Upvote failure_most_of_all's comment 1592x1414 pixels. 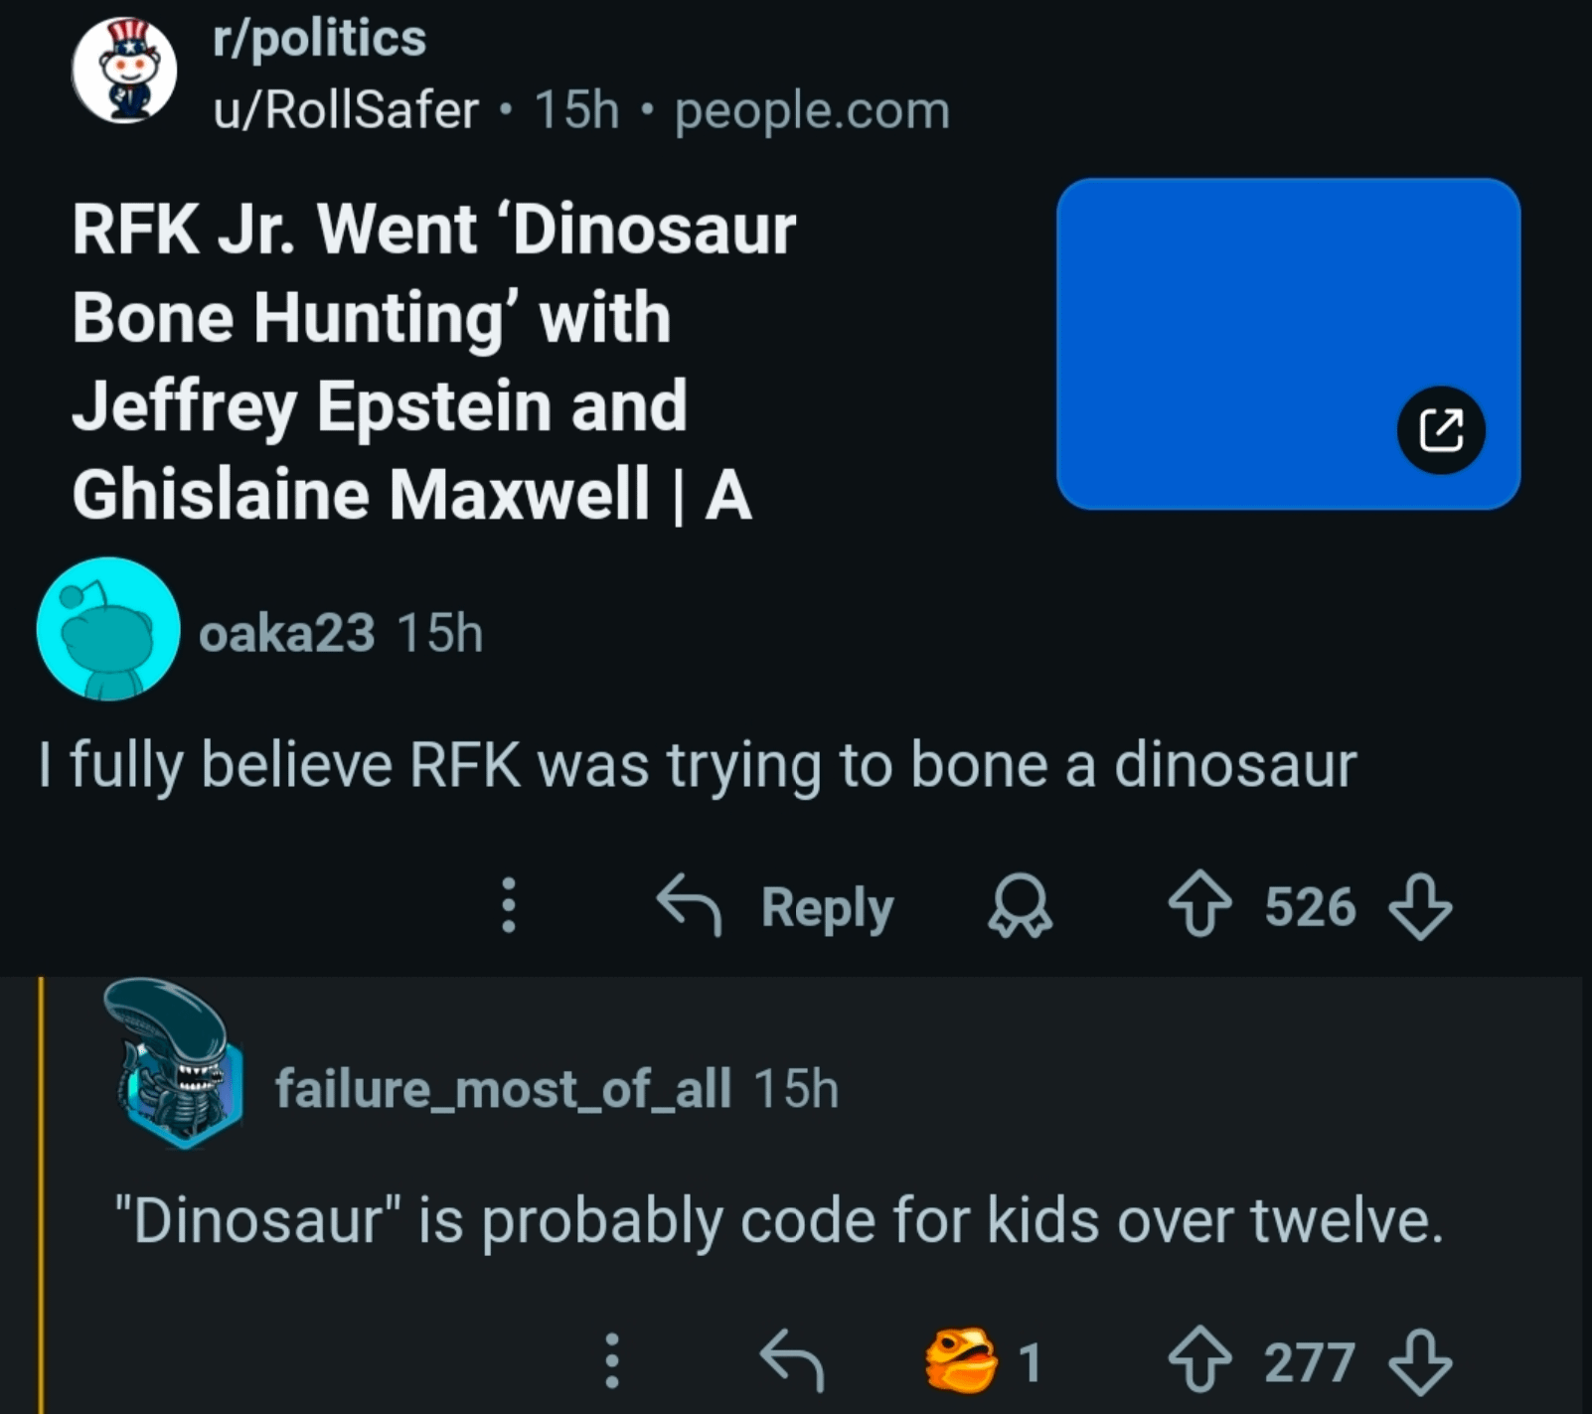pyautogui.click(x=1199, y=1360)
